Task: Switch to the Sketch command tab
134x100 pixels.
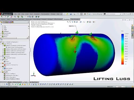Action: 9,19
